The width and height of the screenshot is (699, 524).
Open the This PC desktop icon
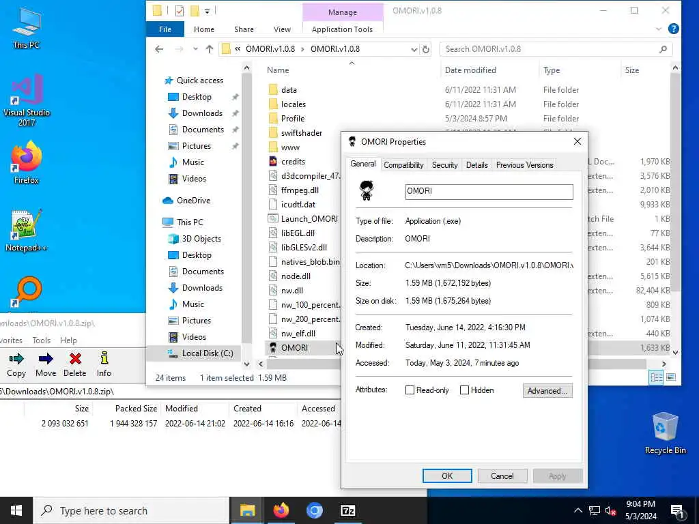tap(27, 27)
